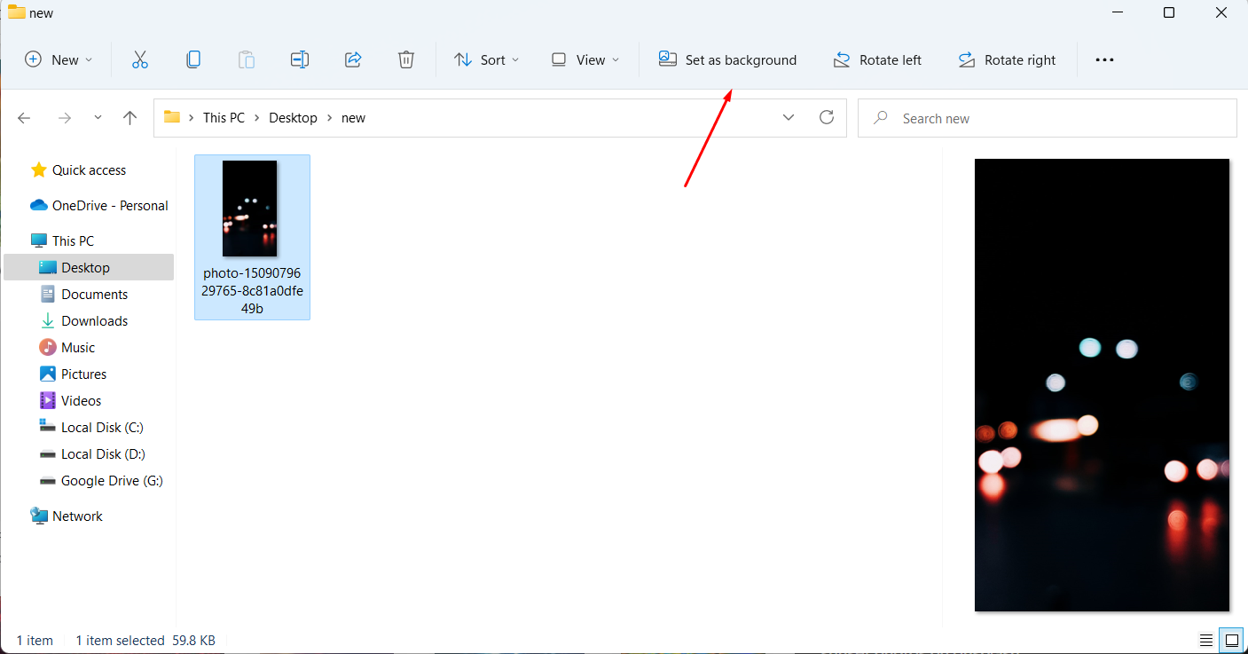Rotate the image right
Viewport: 1248px width, 654px height.
point(1007,59)
